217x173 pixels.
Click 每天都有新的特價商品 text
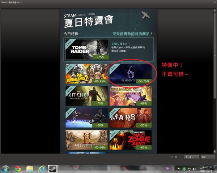(132, 34)
